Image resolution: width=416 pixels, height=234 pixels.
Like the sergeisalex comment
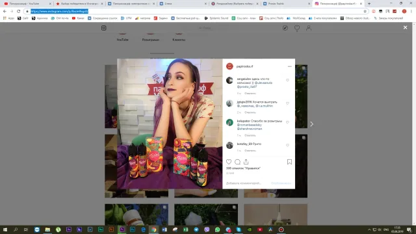[287, 80]
